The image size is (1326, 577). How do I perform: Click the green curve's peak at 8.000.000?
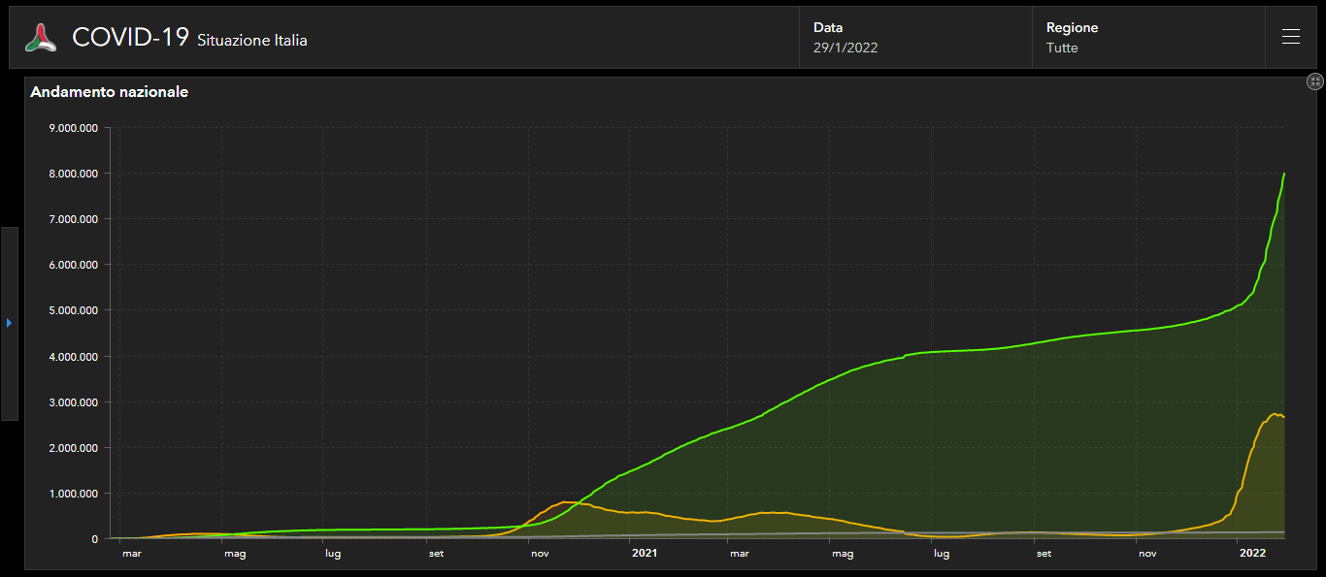click(x=1284, y=175)
